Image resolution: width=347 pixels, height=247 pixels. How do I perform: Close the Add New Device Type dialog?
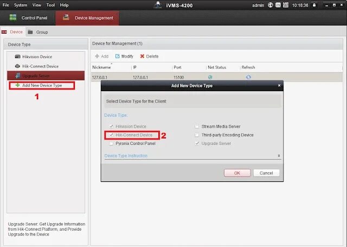(279, 86)
